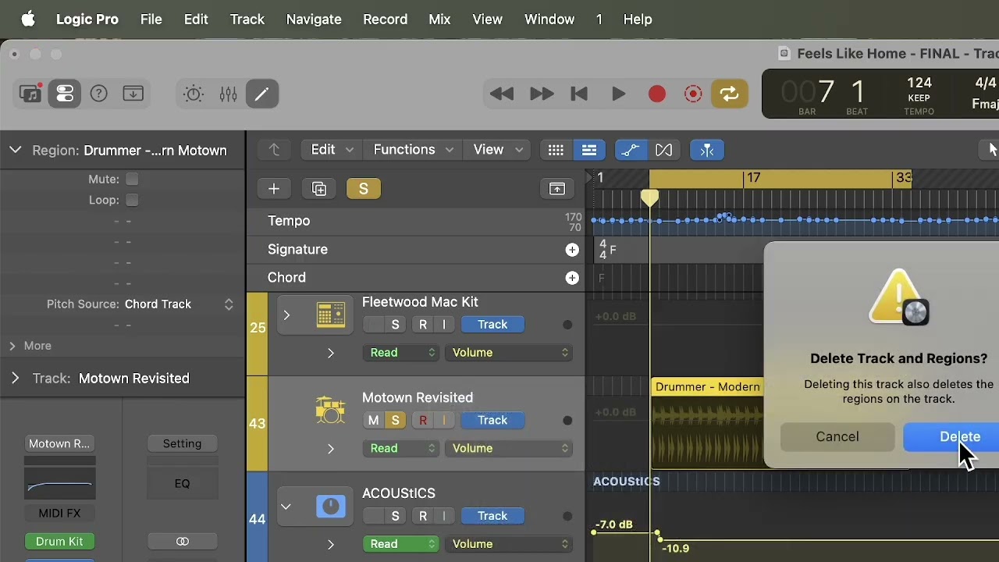Add a new track with plus button
The width and height of the screenshot is (999, 562).
pyautogui.click(x=274, y=189)
